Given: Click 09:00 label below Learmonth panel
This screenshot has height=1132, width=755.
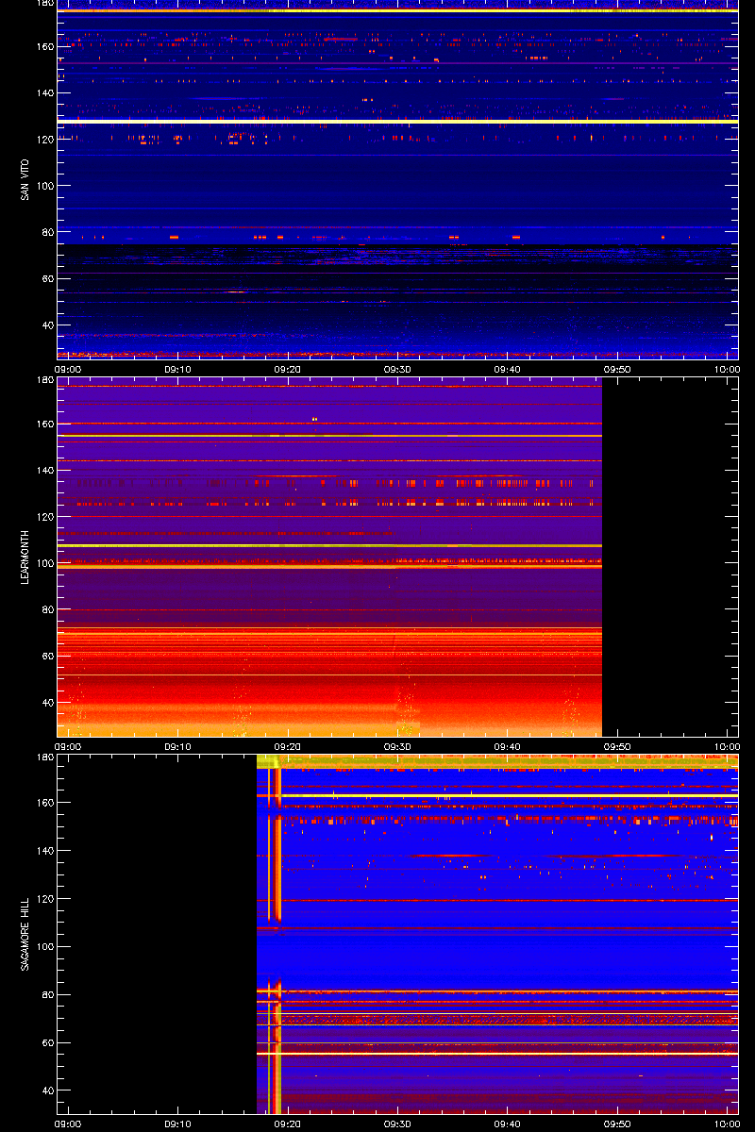Looking at the screenshot, I should point(67,746).
